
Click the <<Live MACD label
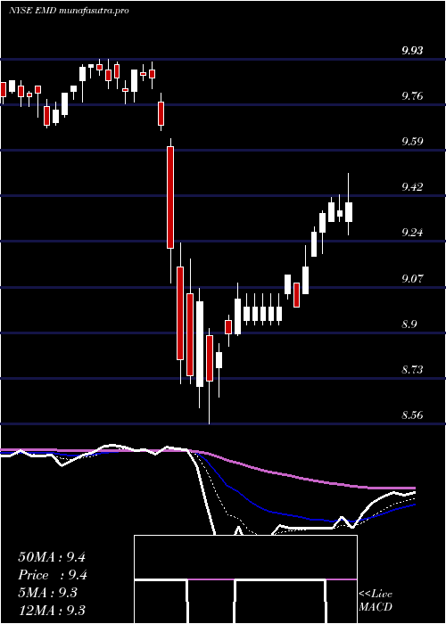[376, 601]
